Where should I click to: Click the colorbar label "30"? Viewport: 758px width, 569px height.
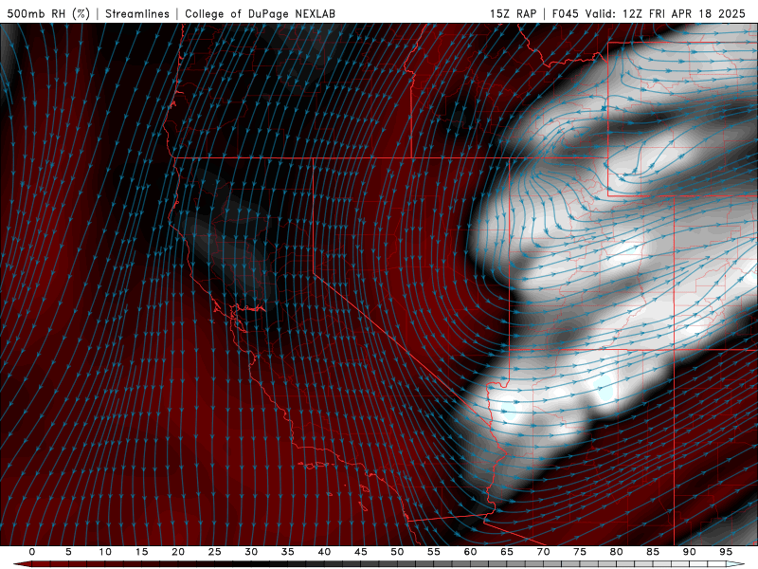click(x=251, y=552)
